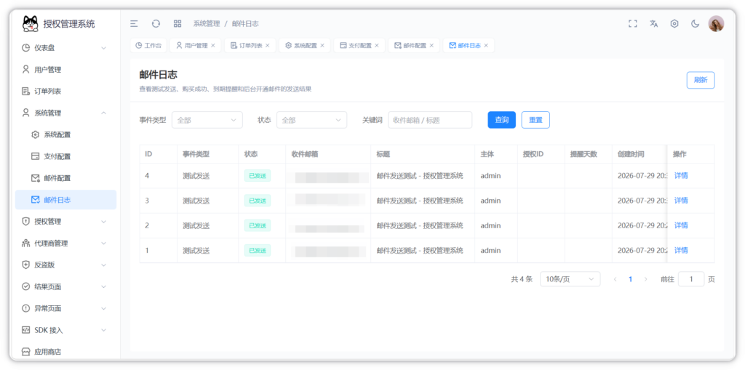745x370 pixels.
Task: Click the 查询 search button
Action: point(502,120)
